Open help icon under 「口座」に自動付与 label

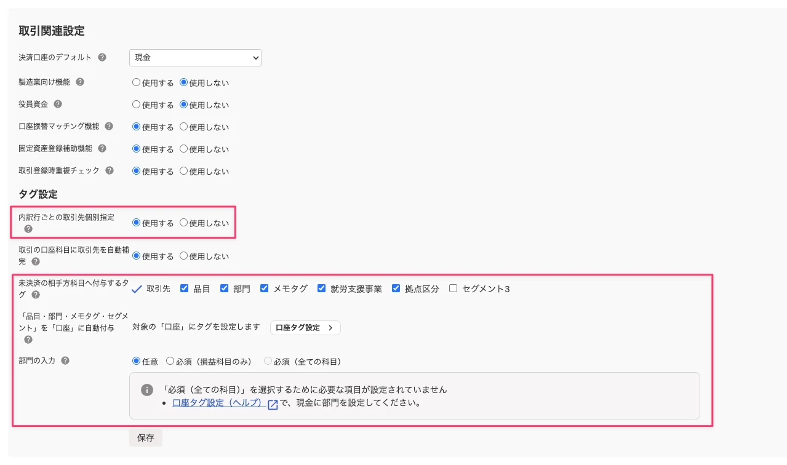pos(28,340)
